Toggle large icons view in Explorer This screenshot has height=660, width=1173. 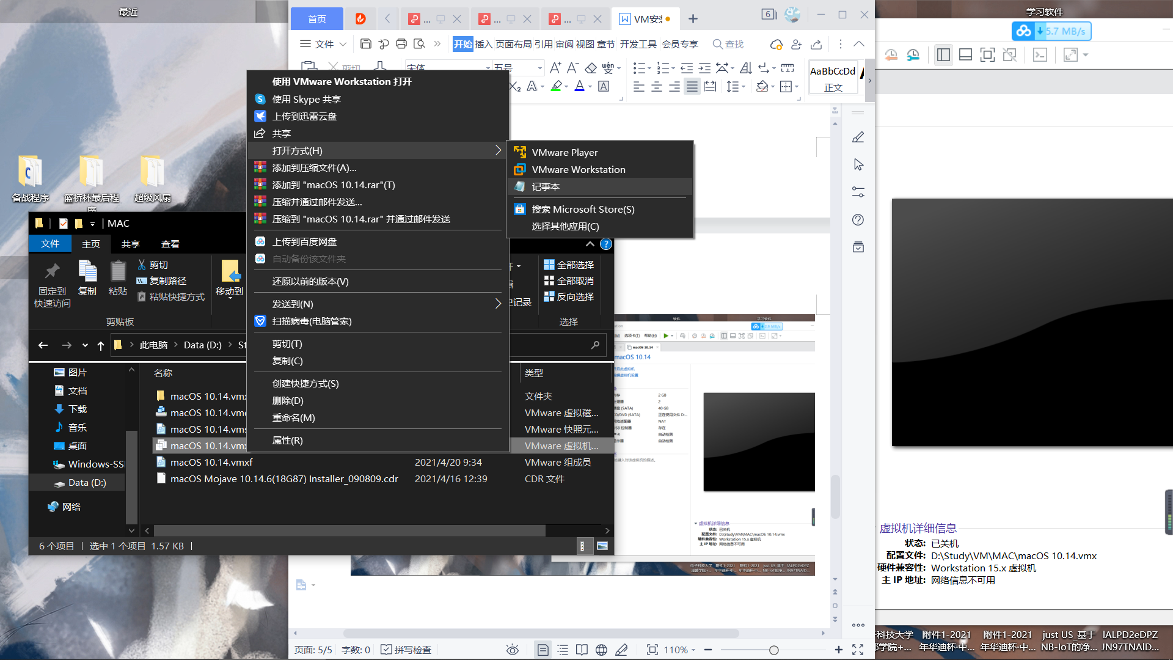click(602, 546)
